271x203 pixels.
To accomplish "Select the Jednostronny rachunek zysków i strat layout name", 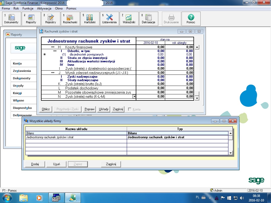I will tap(50, 137).
